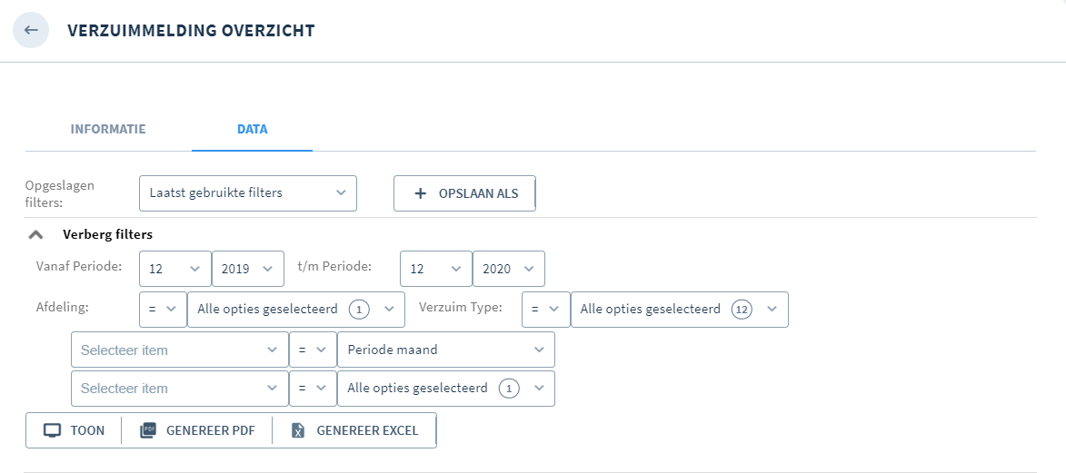The height and width of the screenshot is (473, 1066).
Task: Open the Afdeling options multi-select
Action: (x=296, y=310)
